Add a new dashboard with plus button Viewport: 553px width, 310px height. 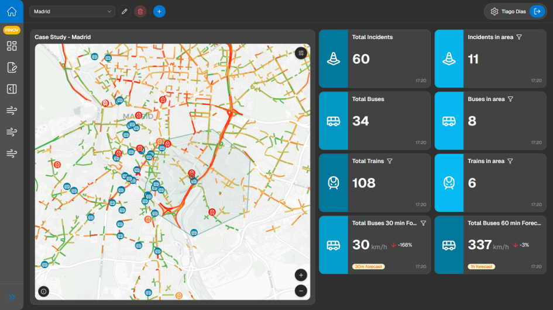click(159, 12)
